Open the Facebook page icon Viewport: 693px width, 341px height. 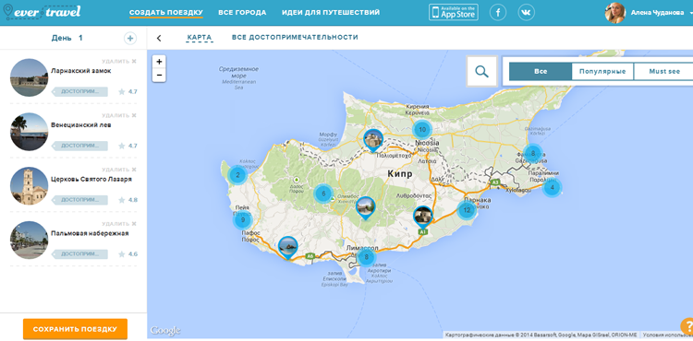click(x=498, y=12)
